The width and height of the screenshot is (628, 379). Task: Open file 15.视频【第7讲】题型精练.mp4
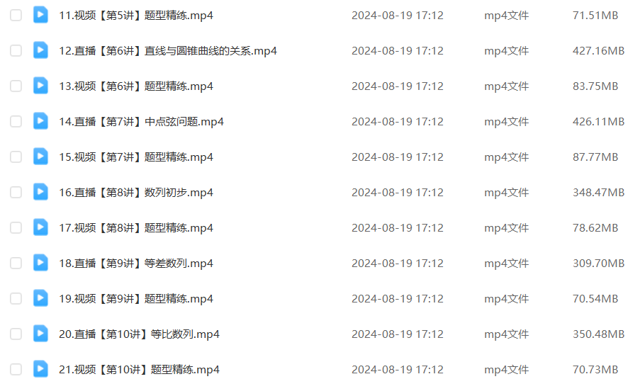coord(136,157)
